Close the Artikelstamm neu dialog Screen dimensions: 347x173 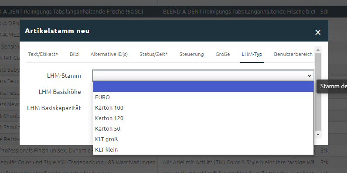(x=318, y=33)
